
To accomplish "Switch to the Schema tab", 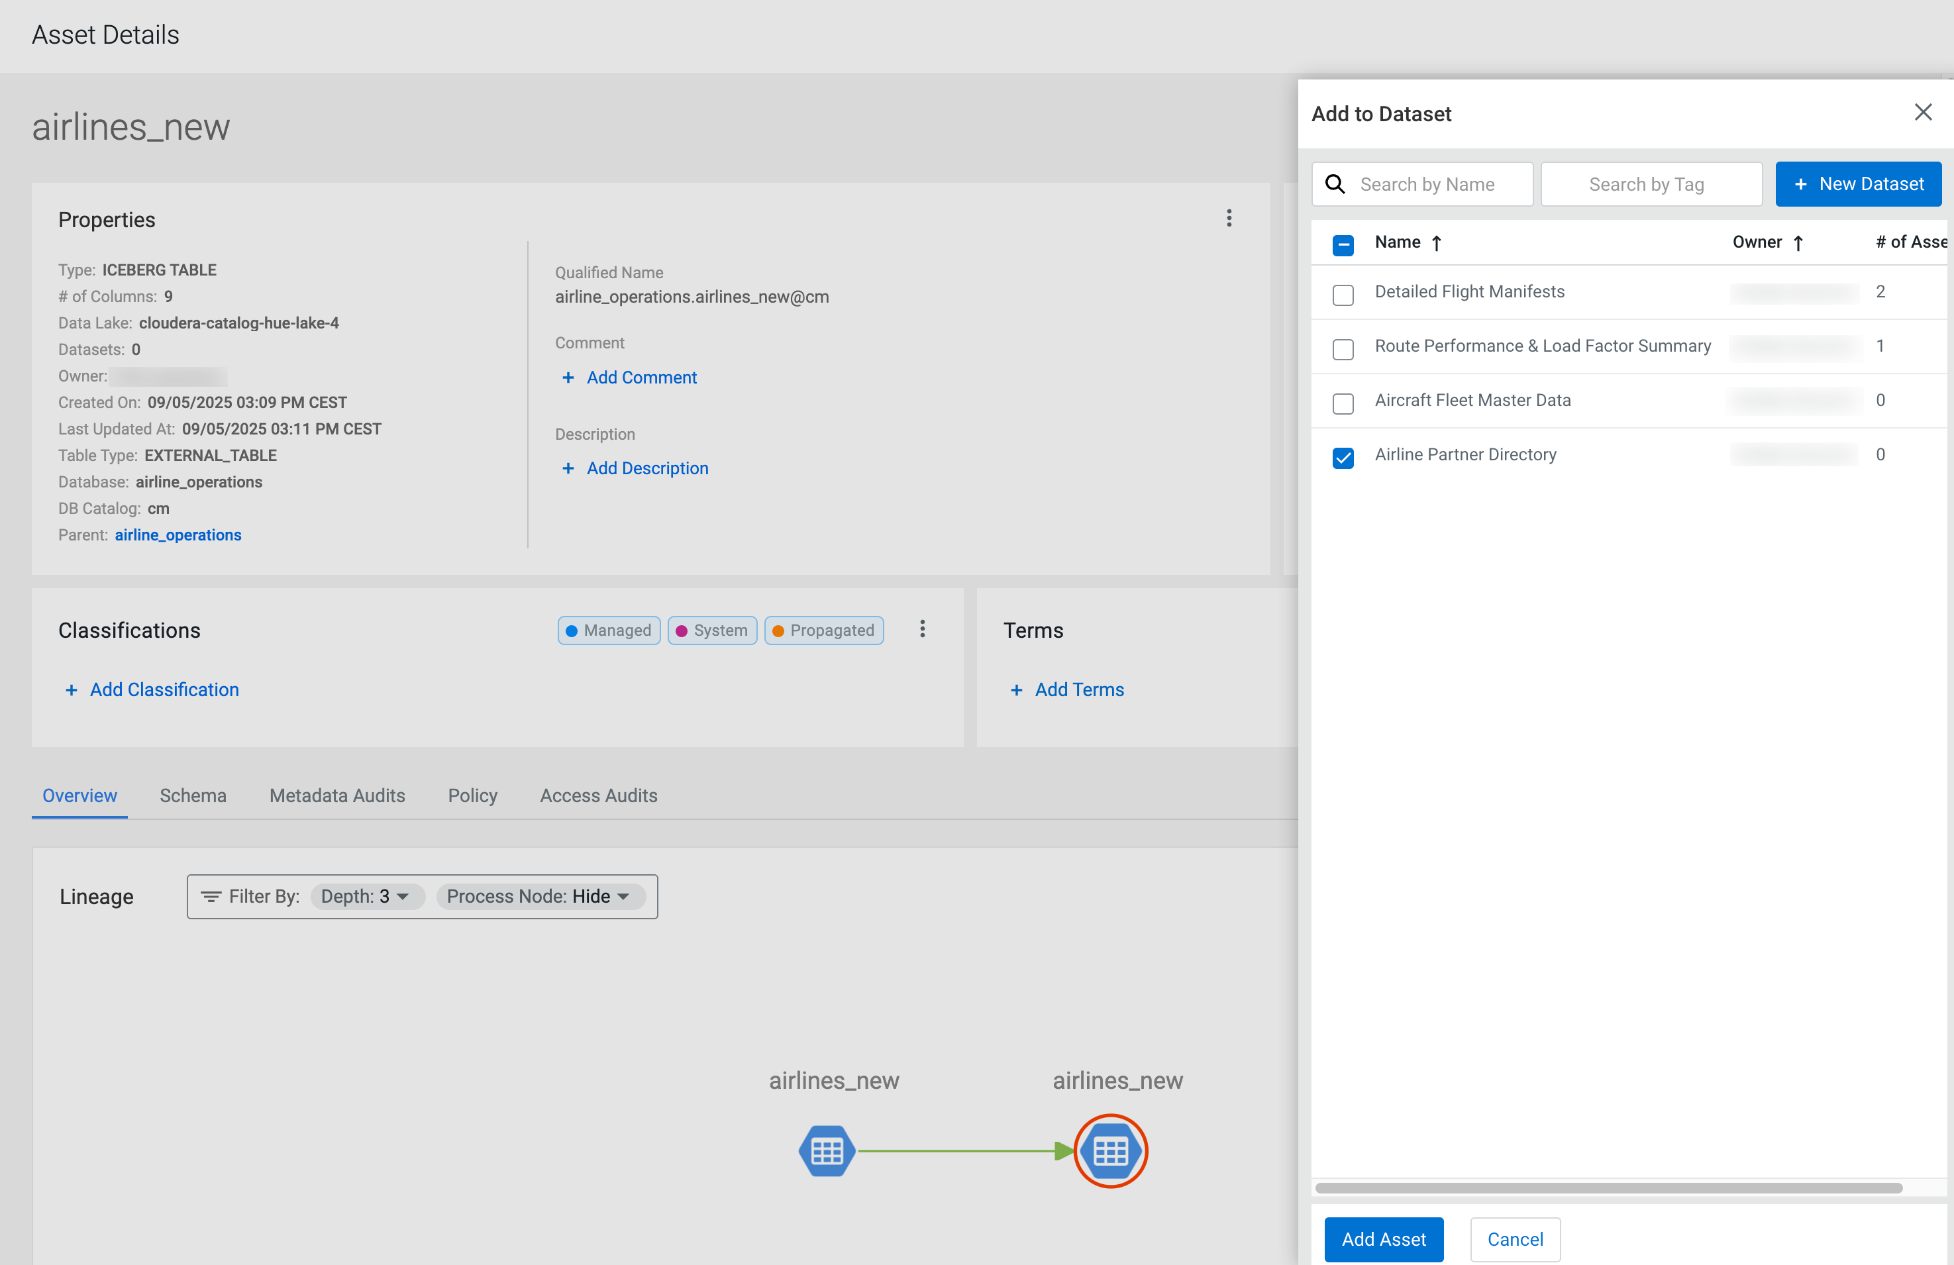I will [x=193, y=795].
